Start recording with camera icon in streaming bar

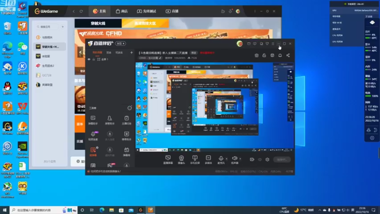point(252,159)
